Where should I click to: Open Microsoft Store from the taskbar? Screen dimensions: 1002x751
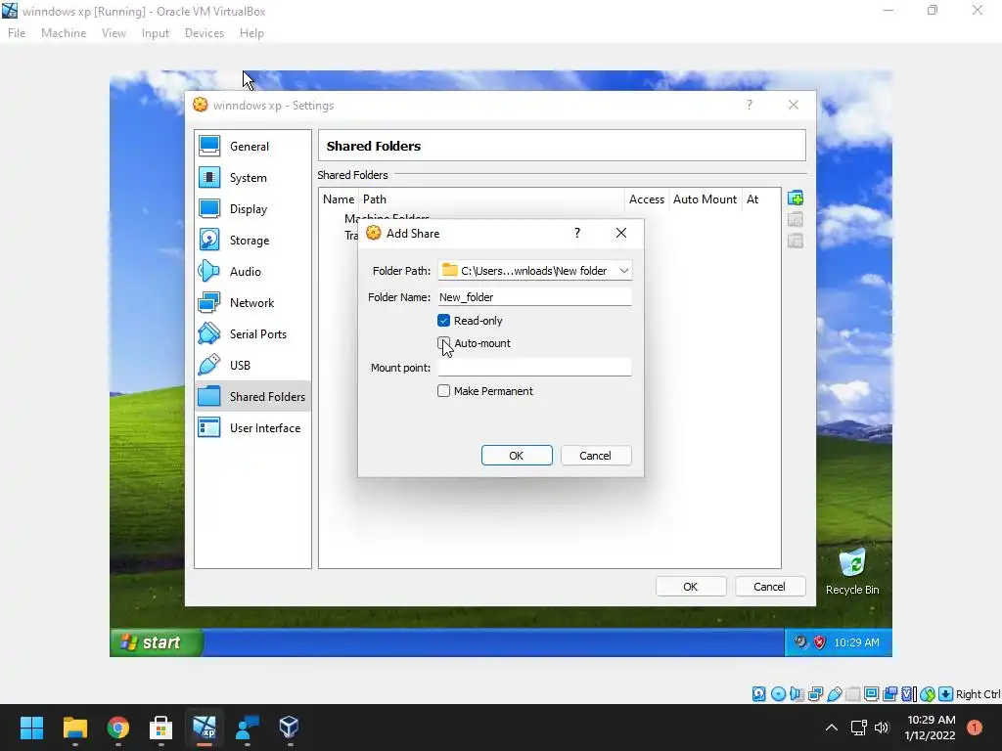point(161,728)
